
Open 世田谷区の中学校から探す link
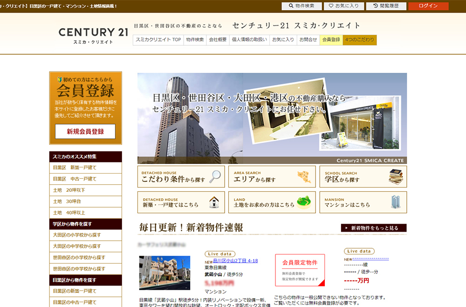[86, 269]
